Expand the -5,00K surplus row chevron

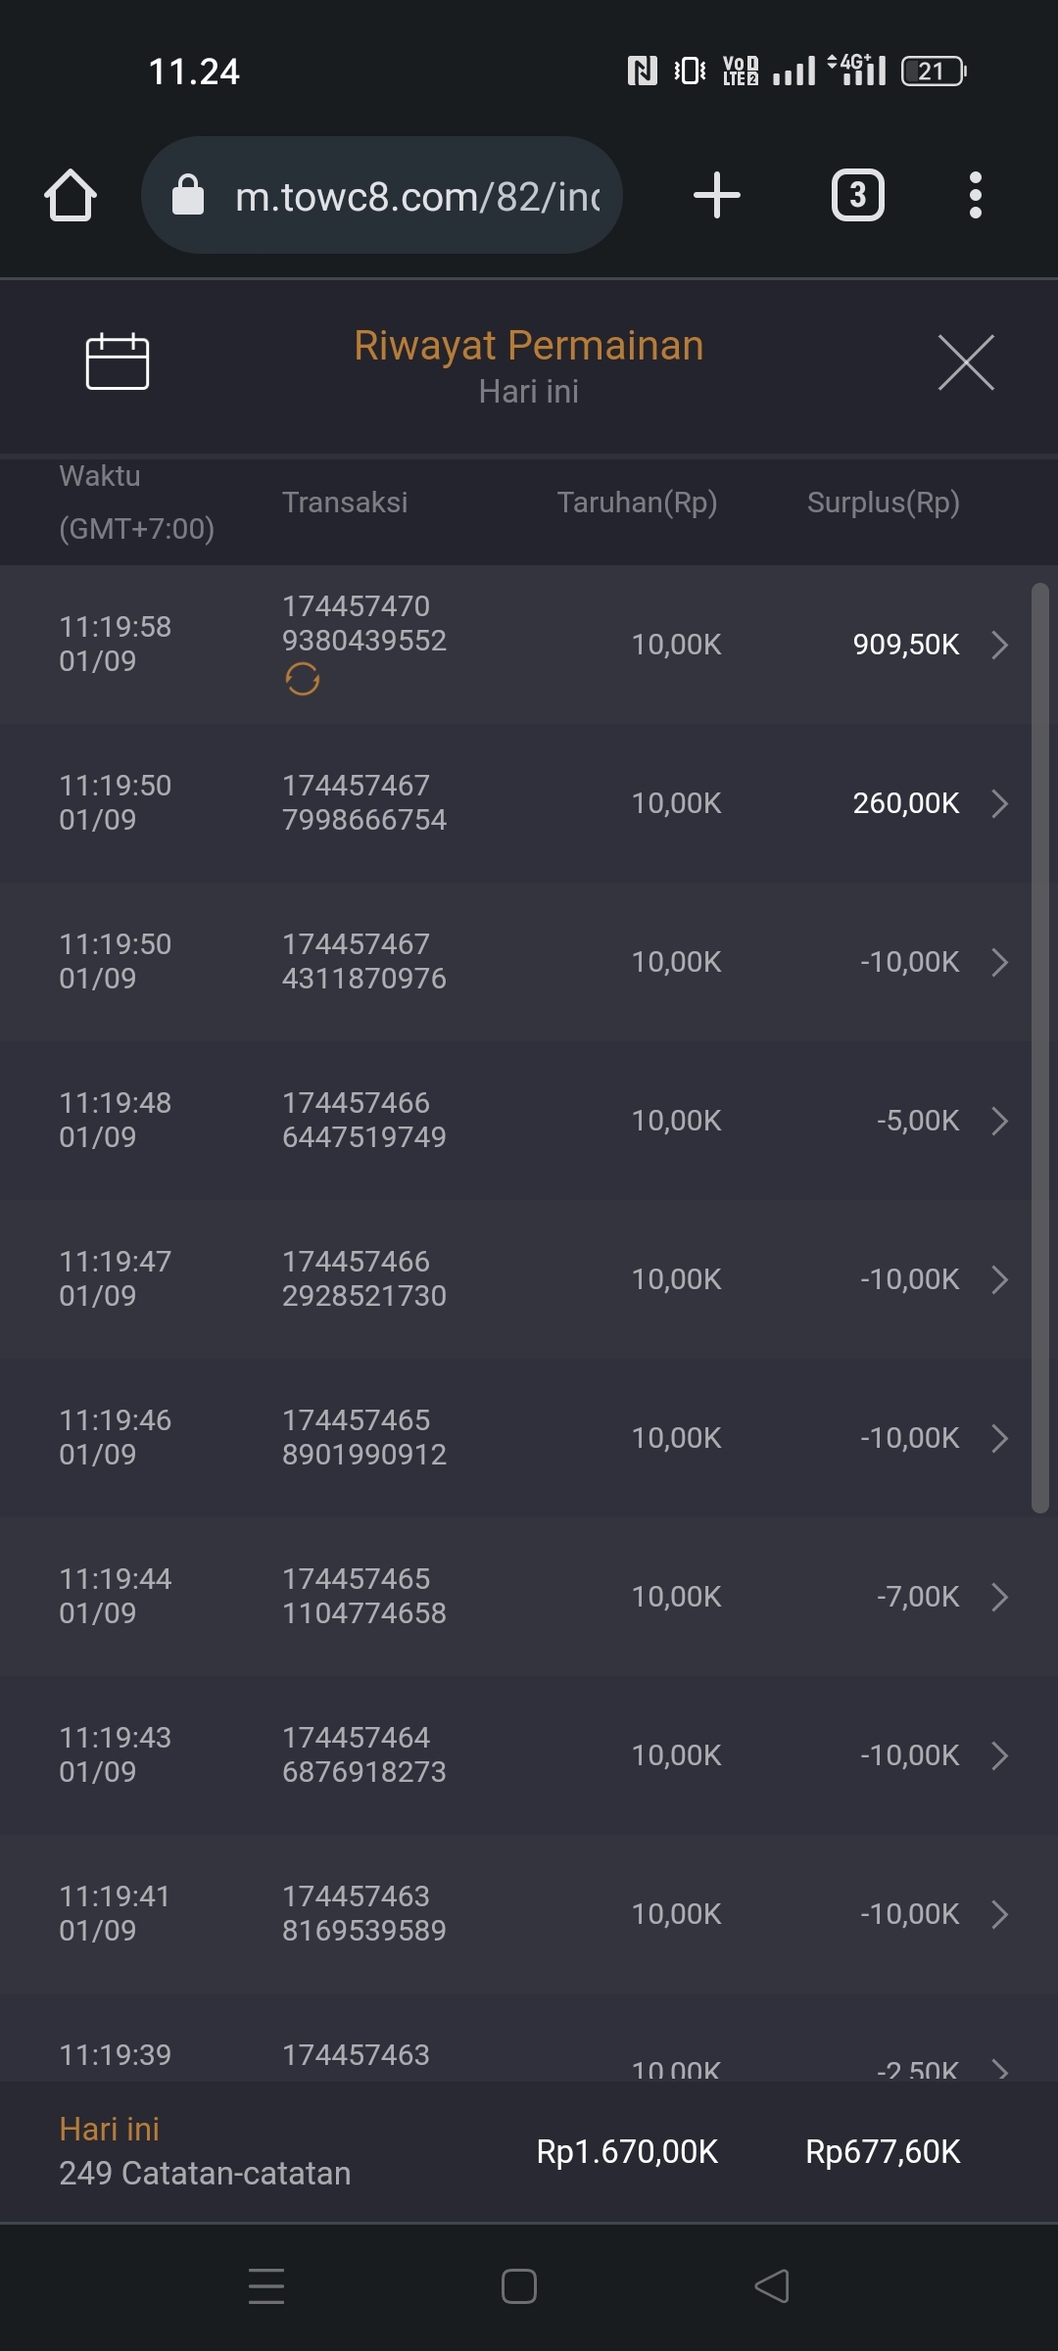tap(999, 1121)
